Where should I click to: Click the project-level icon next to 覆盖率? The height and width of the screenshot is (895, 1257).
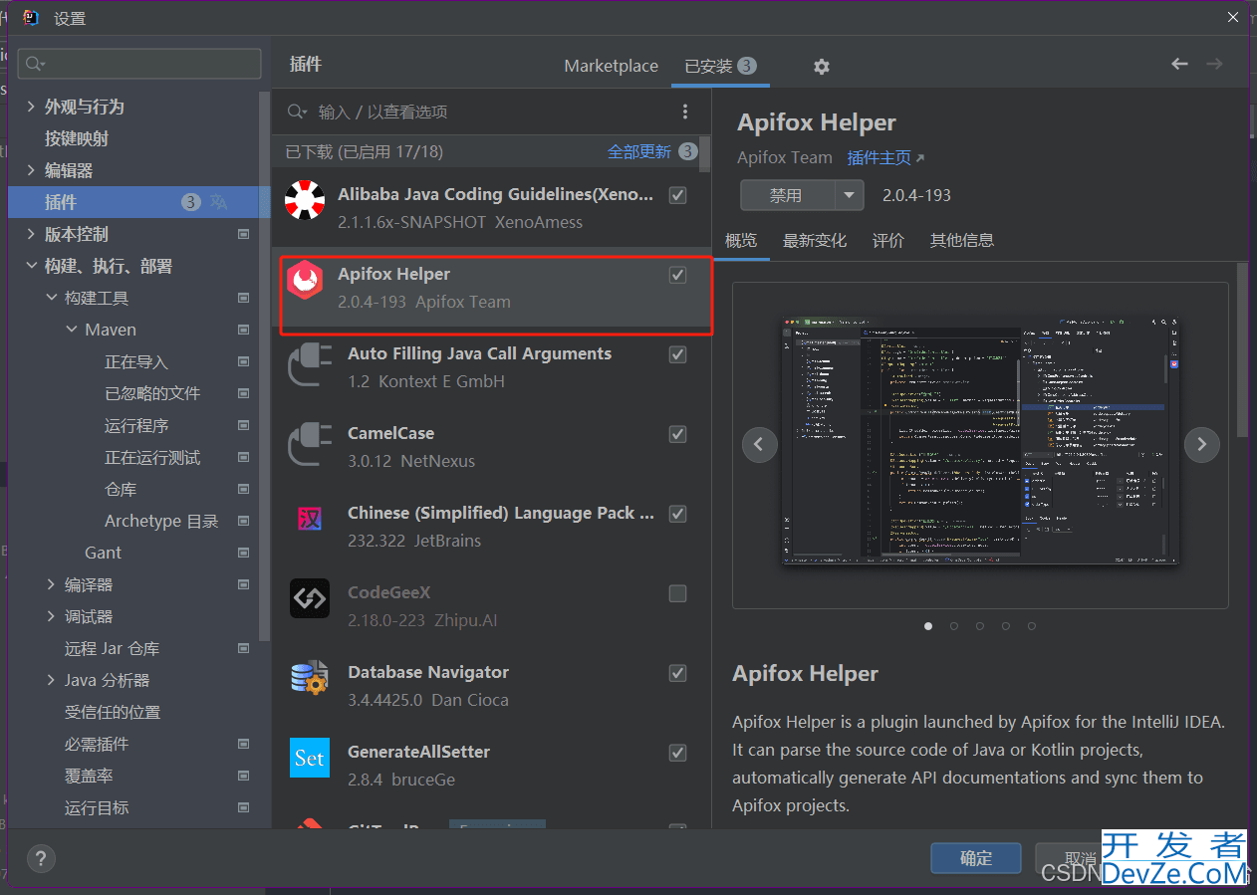coord(244,776)
